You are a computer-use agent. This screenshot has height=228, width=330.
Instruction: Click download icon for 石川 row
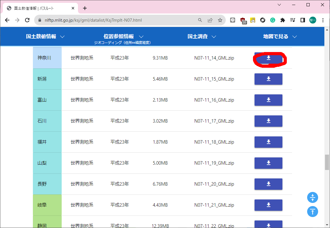tap(268, 121)
